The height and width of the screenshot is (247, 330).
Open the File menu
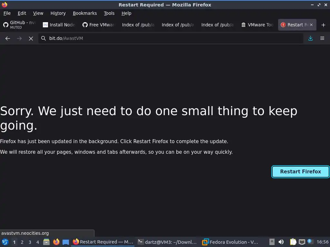[x=7, y=13]
